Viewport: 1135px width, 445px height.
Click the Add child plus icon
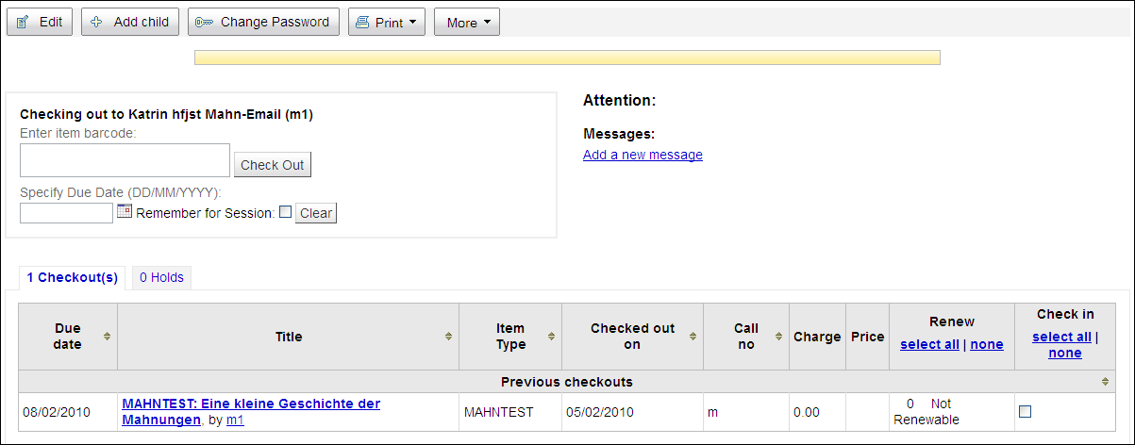pos(97,22)
